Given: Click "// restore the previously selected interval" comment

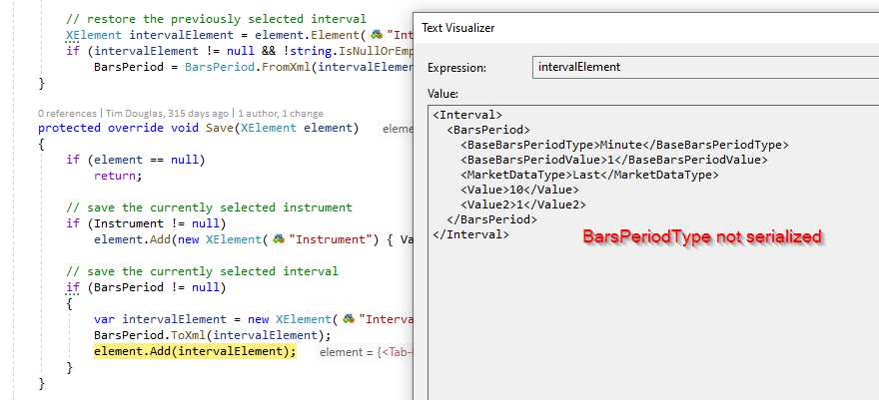Looking at the screenshot, I should click(x=216, y=19).
